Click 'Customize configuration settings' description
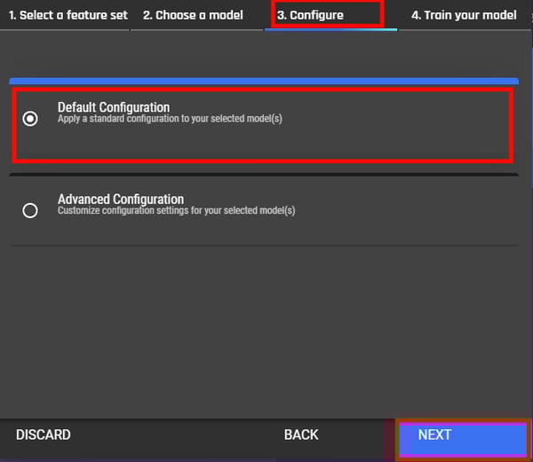 tap(177, 210)
